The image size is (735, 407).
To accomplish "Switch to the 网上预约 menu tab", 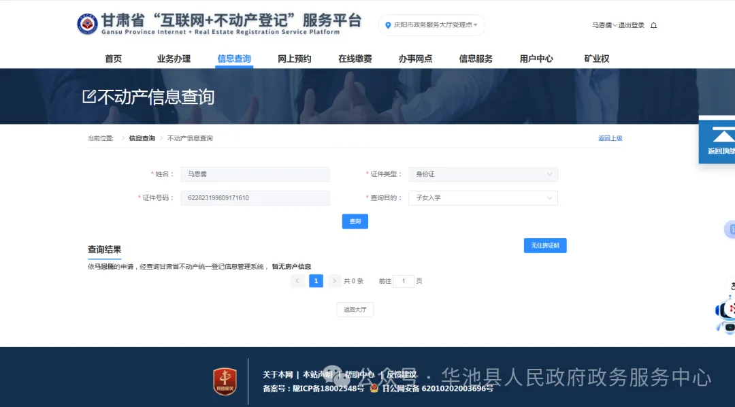I will coord(294,59).
